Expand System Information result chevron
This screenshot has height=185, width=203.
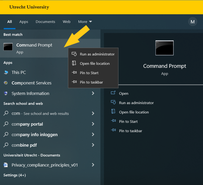pyautogui.click(x=93, y=93)
